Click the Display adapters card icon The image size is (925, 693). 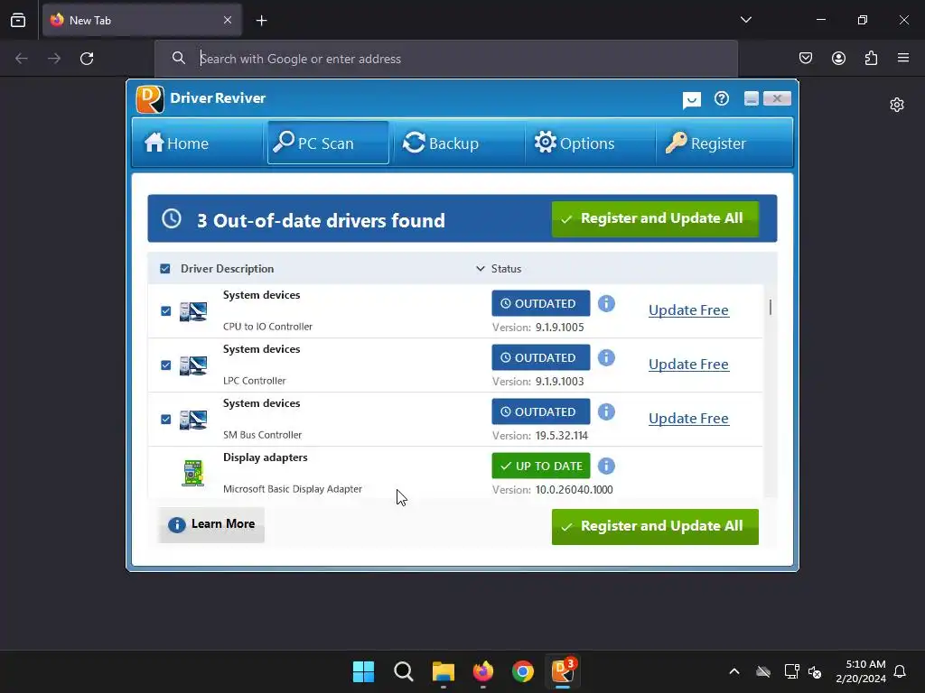[193, 473]
